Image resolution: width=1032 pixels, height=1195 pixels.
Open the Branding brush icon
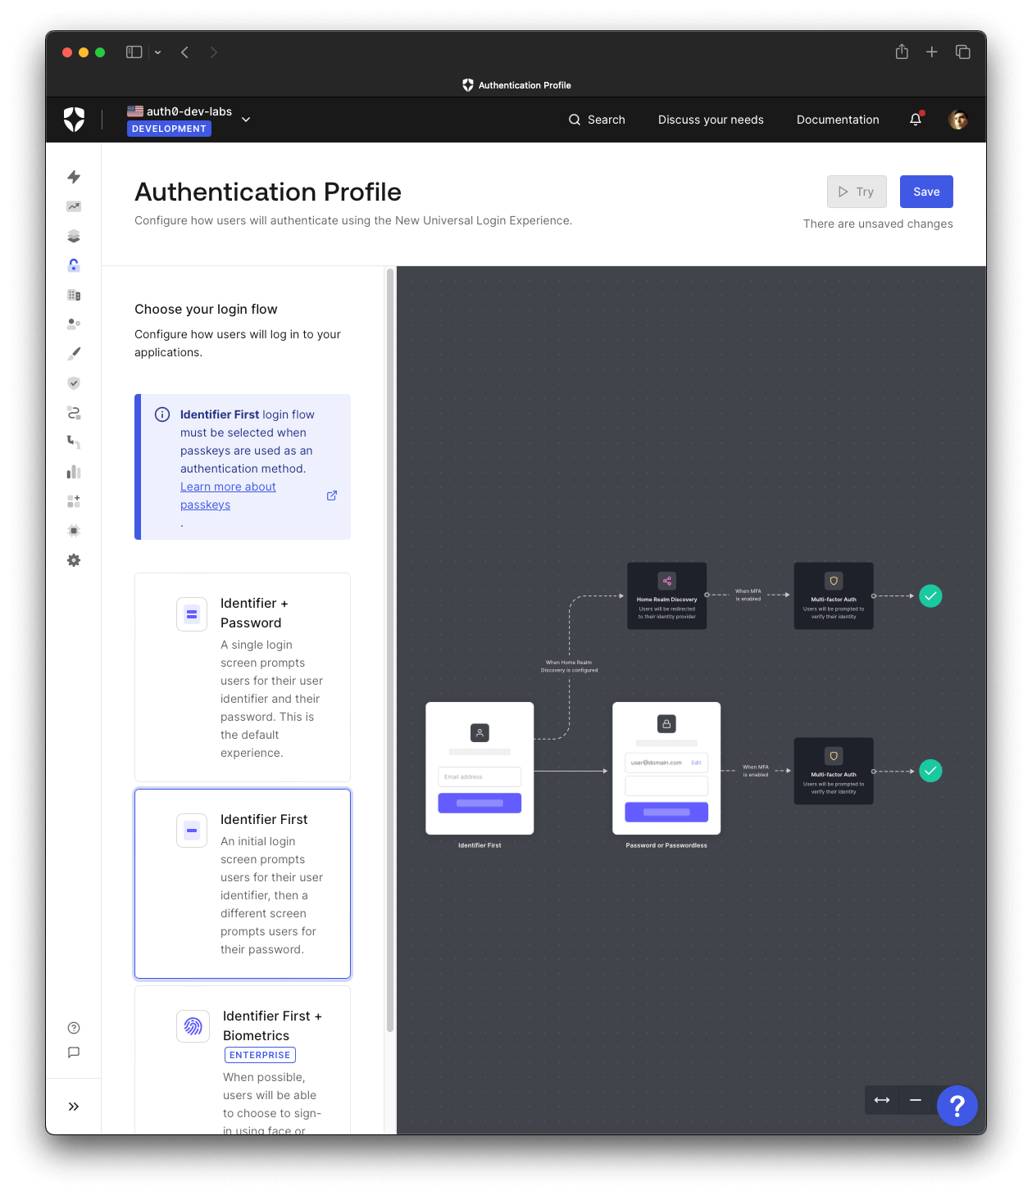pos(74,353)
